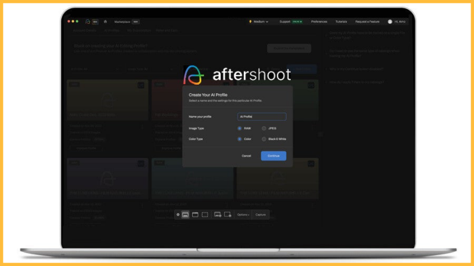Image resolution: width=474 pixels, height=266 pixels.
Task: Open Tutorials in the top bar
Action: (341, 22)
